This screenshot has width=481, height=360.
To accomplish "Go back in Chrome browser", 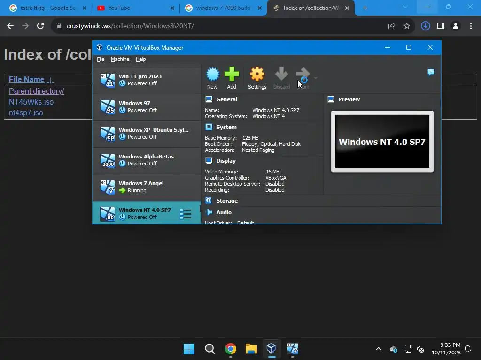I will (x=10, y=26).
